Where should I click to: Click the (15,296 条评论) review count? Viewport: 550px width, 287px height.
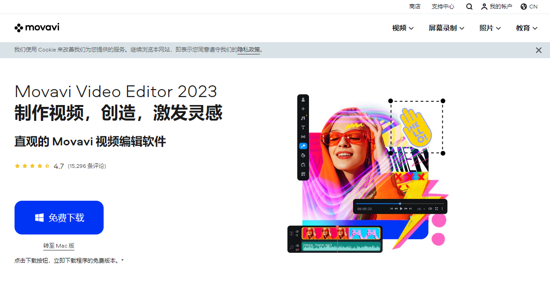(87, 166)
